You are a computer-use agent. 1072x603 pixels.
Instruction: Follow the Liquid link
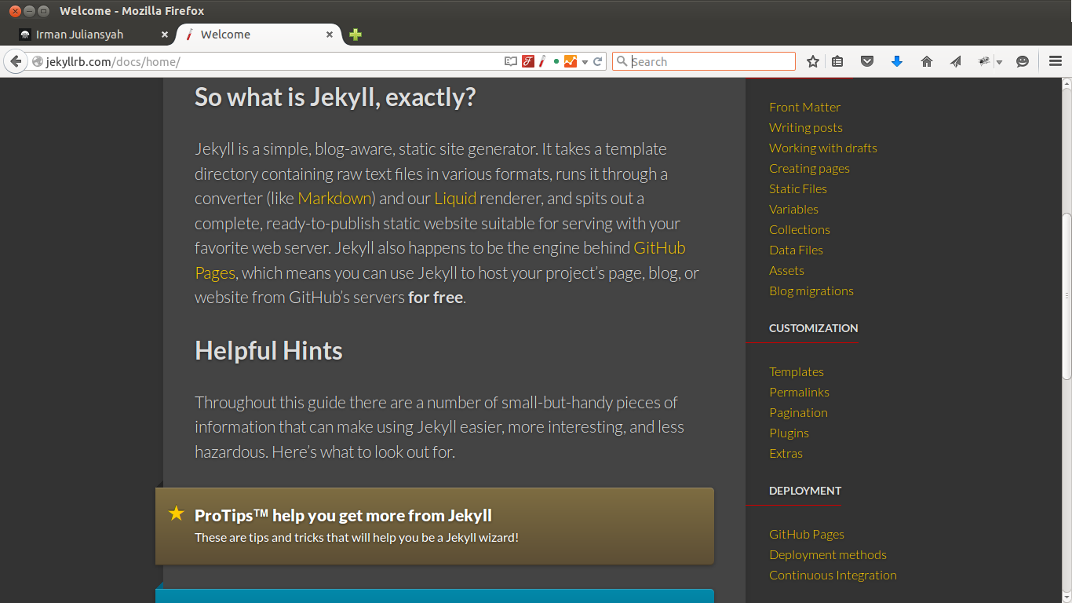(x=455, y=198)
